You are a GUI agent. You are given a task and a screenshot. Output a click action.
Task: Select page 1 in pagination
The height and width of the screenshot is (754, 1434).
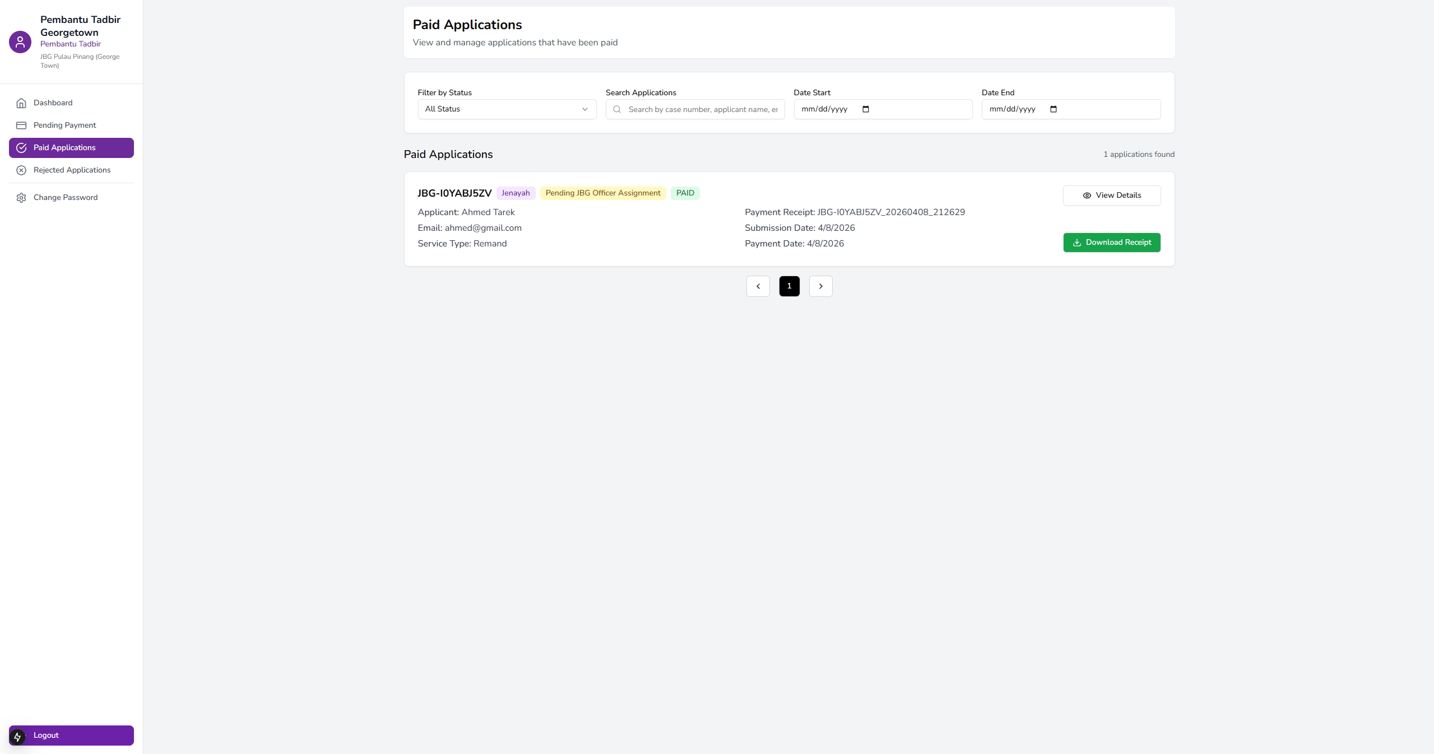click(789, 286)
